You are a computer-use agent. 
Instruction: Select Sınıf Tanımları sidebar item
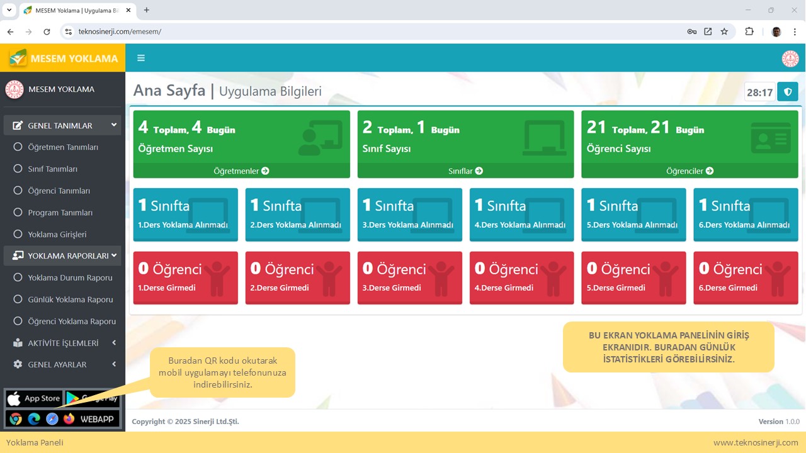pyautogui.click(x=53, y=169)
